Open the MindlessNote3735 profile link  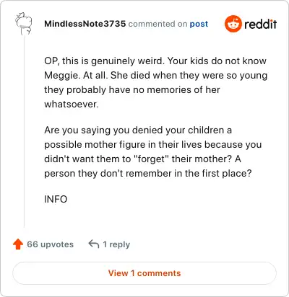[x=85, y=24]
